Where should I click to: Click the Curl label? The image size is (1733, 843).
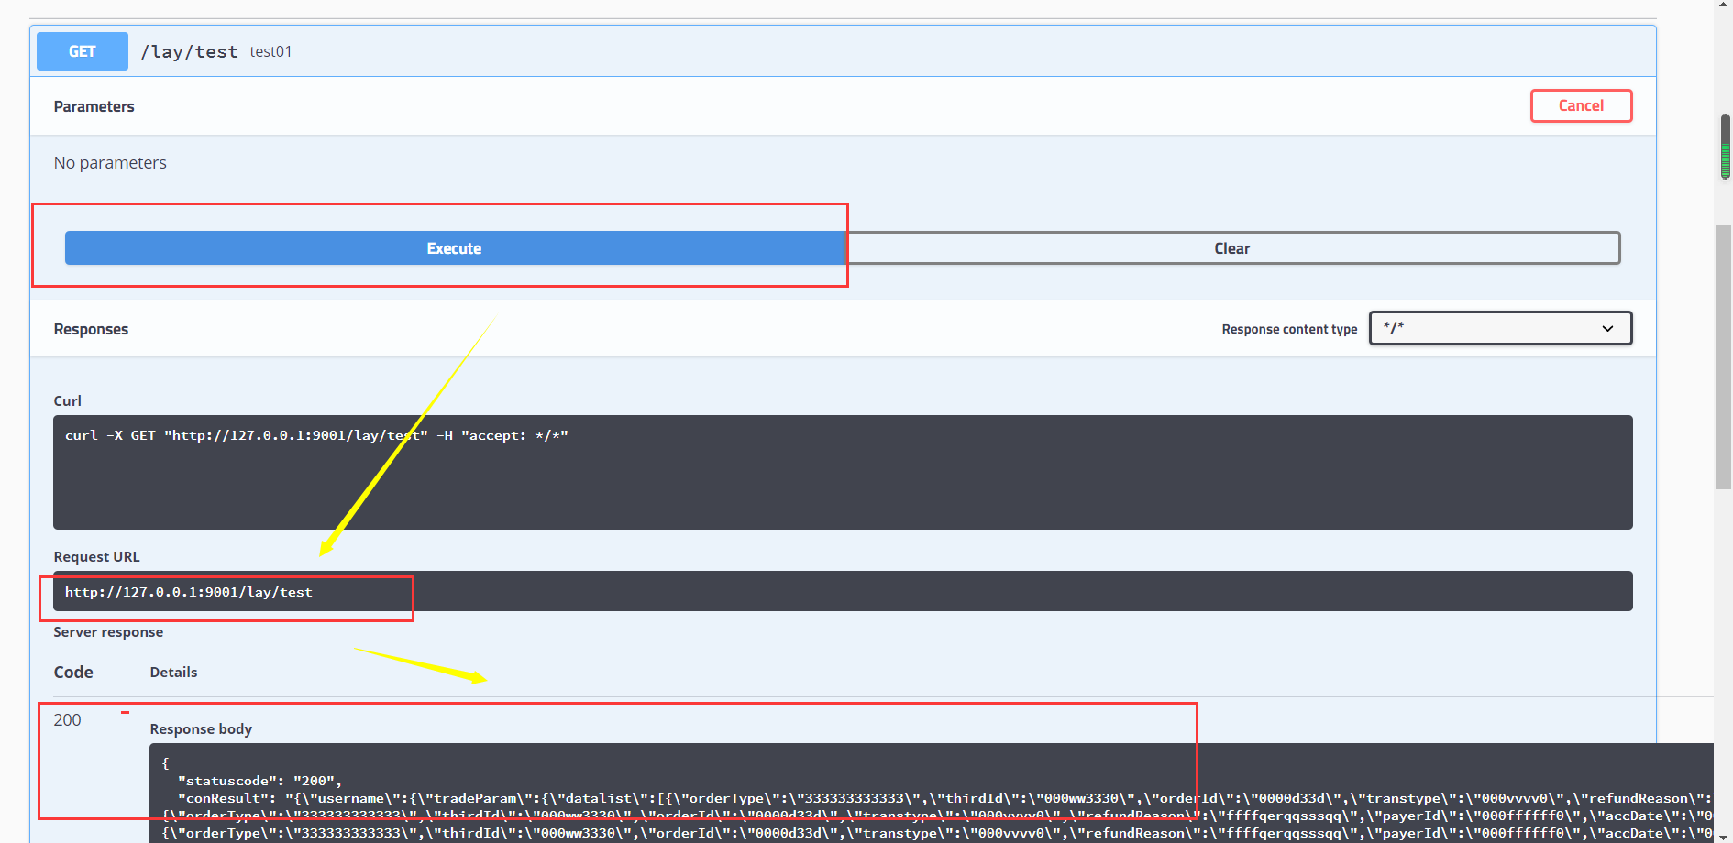[67, 401]
